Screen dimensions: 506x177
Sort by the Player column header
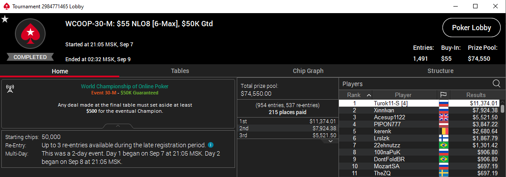[x=403, y=95]
